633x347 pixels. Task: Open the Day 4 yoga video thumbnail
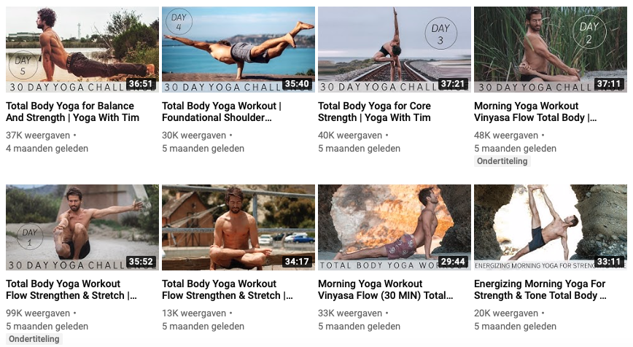pos(238,50)
